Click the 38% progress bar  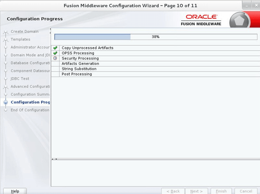156,37
